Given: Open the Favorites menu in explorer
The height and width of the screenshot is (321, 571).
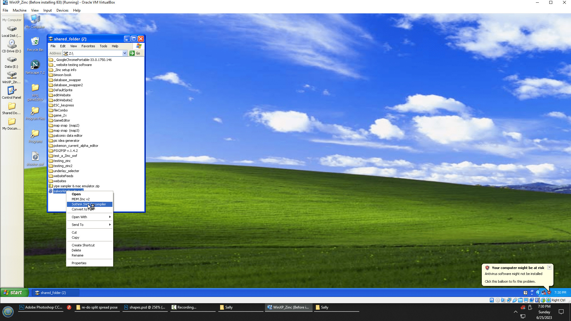Looking at the screenshot, I should 88,46.
